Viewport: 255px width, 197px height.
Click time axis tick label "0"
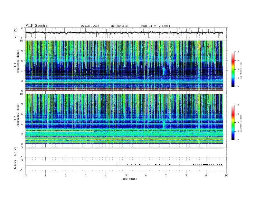pyautogui.click(x=25, y=175)
